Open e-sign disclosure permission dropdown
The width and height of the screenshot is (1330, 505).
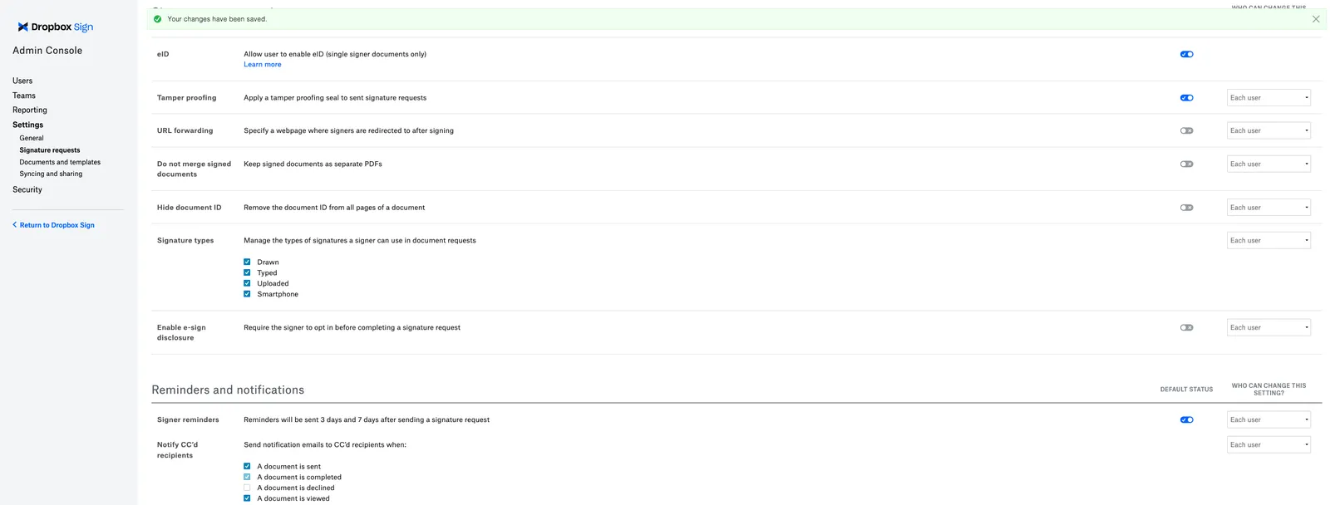point(1268,327)
